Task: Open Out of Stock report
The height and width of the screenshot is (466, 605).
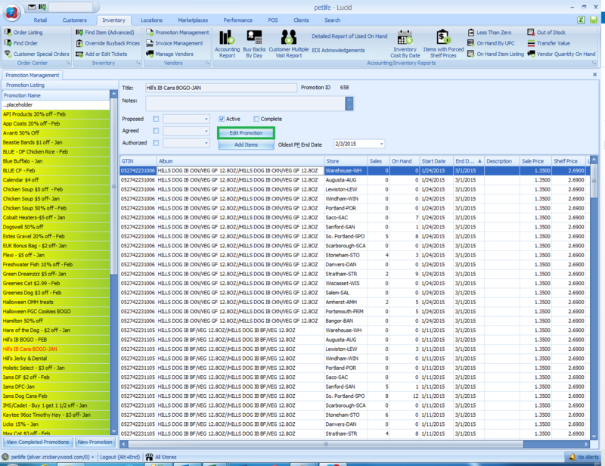Action: [546, 33]
